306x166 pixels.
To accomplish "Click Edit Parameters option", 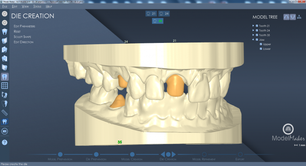I will [24, 26].
